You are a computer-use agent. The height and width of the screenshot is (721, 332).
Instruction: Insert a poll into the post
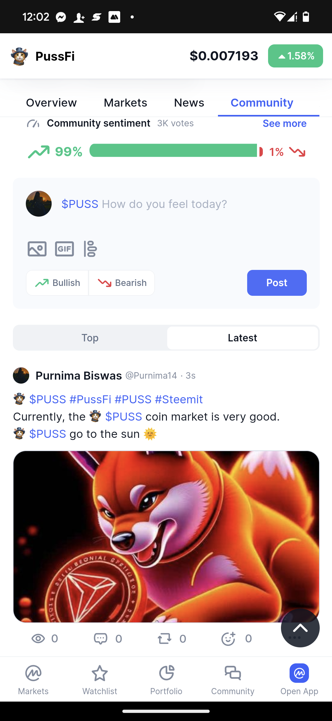point(90,249)
